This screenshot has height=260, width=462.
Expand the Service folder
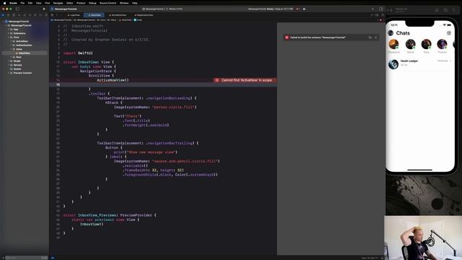click(x=9, y=65)
